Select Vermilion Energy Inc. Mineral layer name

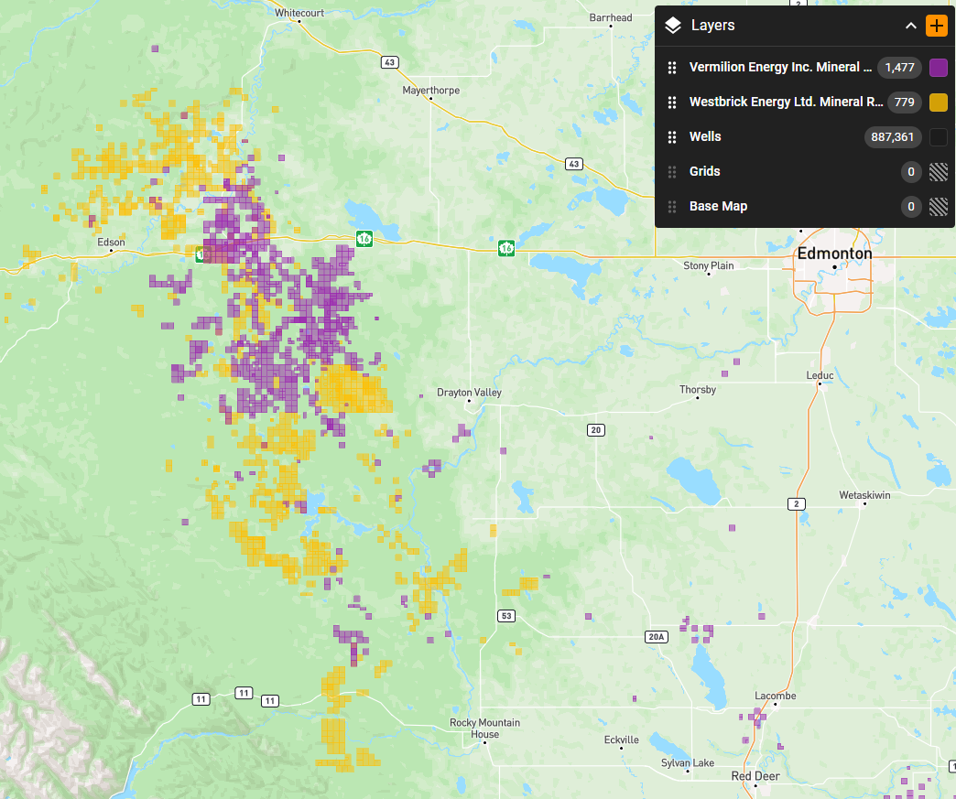pyautogui.click(x=780, y=67)
